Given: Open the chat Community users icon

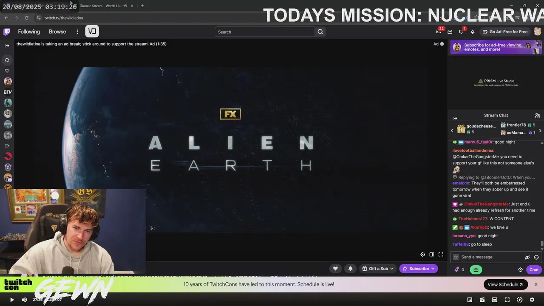Looking at the screenshot, I should (x=537, y=115).
